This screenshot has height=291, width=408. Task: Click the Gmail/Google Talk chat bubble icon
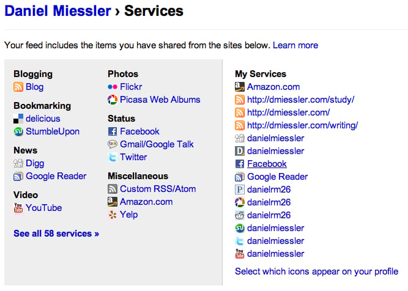[113, 144]
